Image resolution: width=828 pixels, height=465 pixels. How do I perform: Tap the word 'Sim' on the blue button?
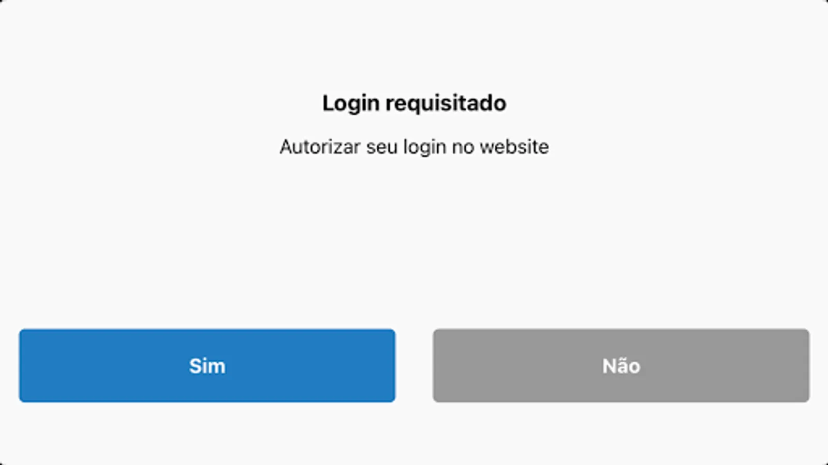pos(207,366)
